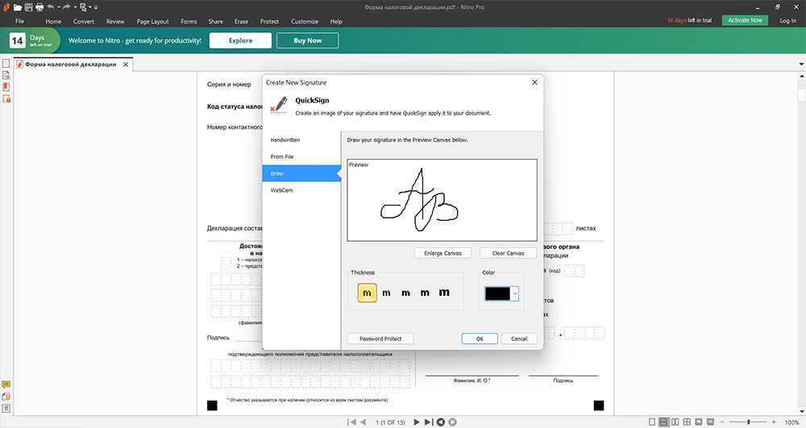
Task: Select the thinnest pen thickness option
Action: tap(368, 293)
